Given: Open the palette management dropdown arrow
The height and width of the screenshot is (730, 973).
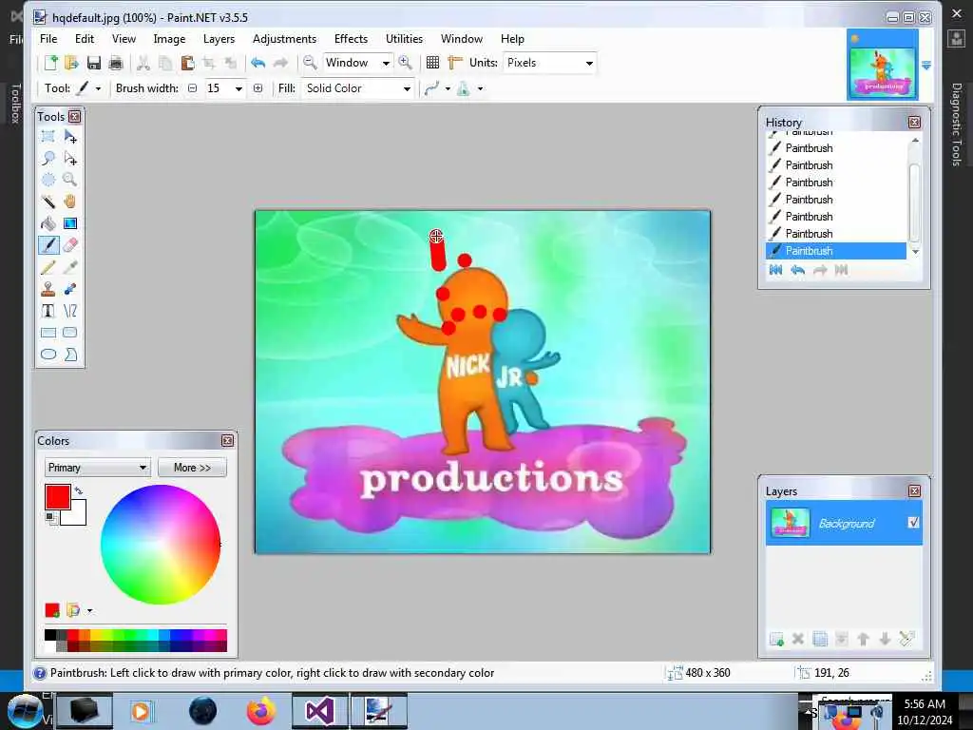Looking at the screenshot, I should pyautogui.click(x=90, y=611).
